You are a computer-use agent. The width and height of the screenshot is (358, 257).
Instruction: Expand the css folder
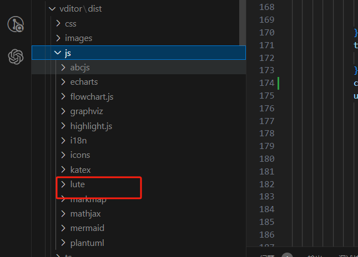tap(70, 23)
